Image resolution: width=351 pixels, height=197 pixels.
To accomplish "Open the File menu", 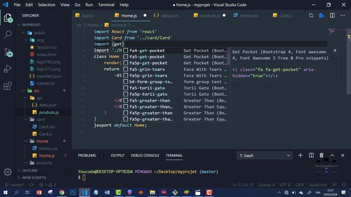I will 17,5.
